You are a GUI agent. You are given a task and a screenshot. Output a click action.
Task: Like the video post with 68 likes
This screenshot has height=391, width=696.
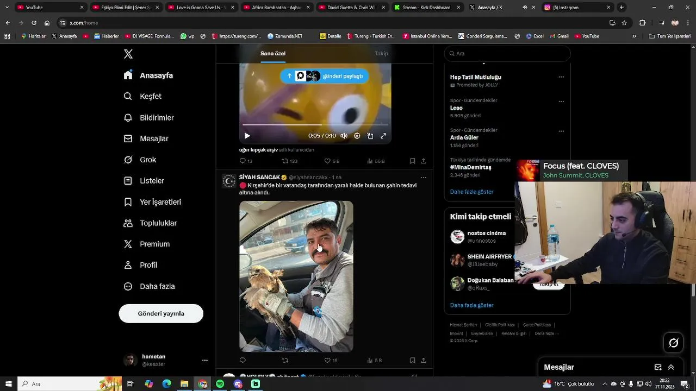coord(332,161)
